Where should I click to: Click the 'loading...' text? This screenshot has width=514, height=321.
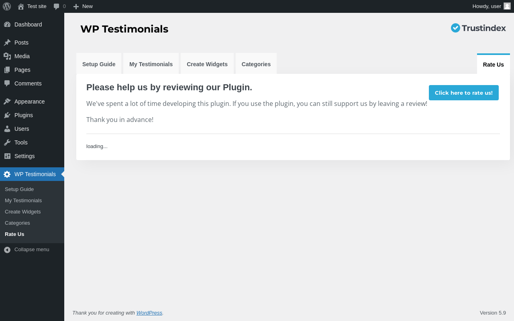(97, 146)
